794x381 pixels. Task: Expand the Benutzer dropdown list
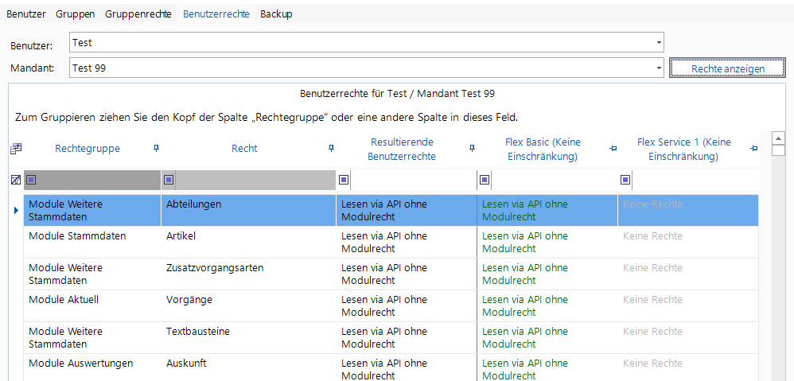(x=658, y=42)
